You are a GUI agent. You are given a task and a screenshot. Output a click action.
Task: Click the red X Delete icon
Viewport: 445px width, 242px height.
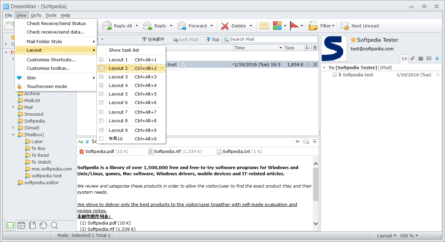click(x=225, y=26)
